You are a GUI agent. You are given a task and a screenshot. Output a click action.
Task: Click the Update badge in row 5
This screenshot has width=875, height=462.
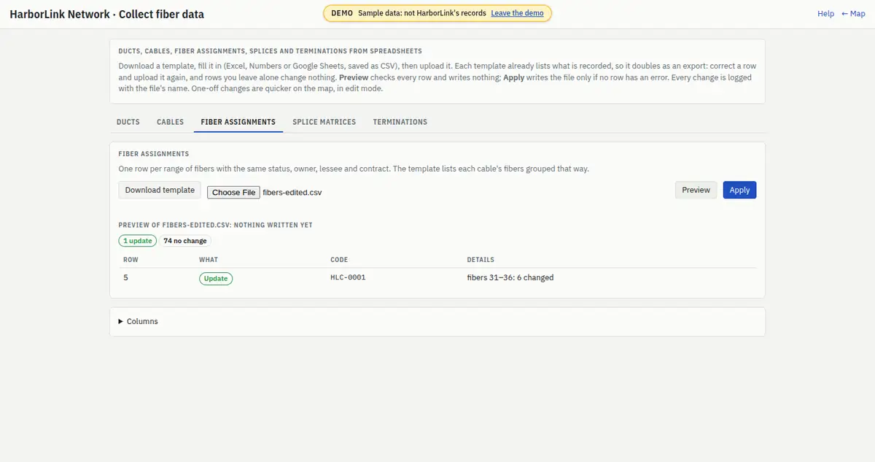(x=216, y=278)
